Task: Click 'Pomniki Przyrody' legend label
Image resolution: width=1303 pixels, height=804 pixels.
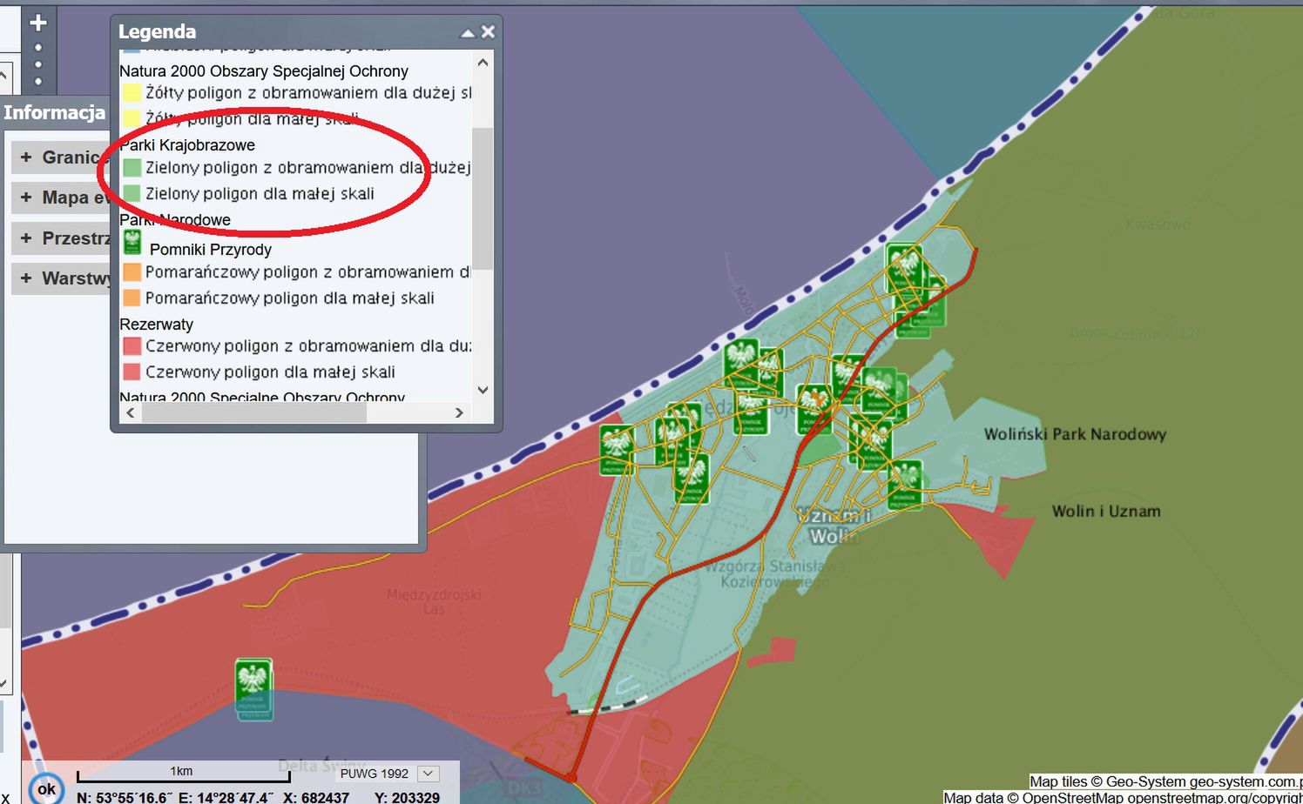Action: pyautogui.click(x=211, y=249)
